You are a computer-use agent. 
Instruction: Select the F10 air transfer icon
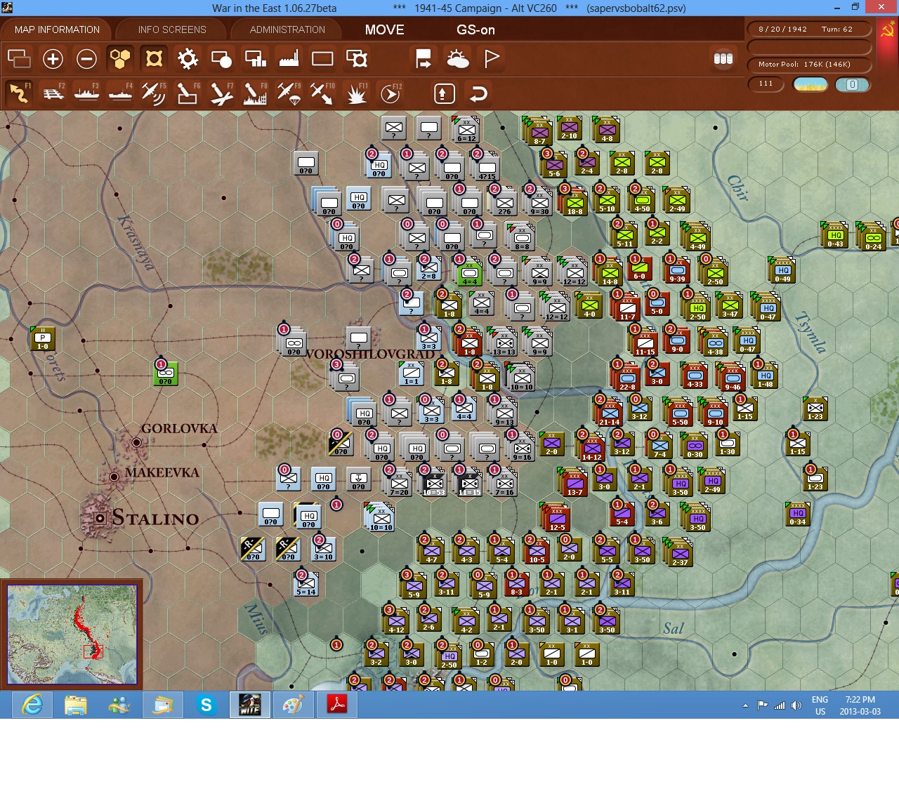click(x=322, y=93)
